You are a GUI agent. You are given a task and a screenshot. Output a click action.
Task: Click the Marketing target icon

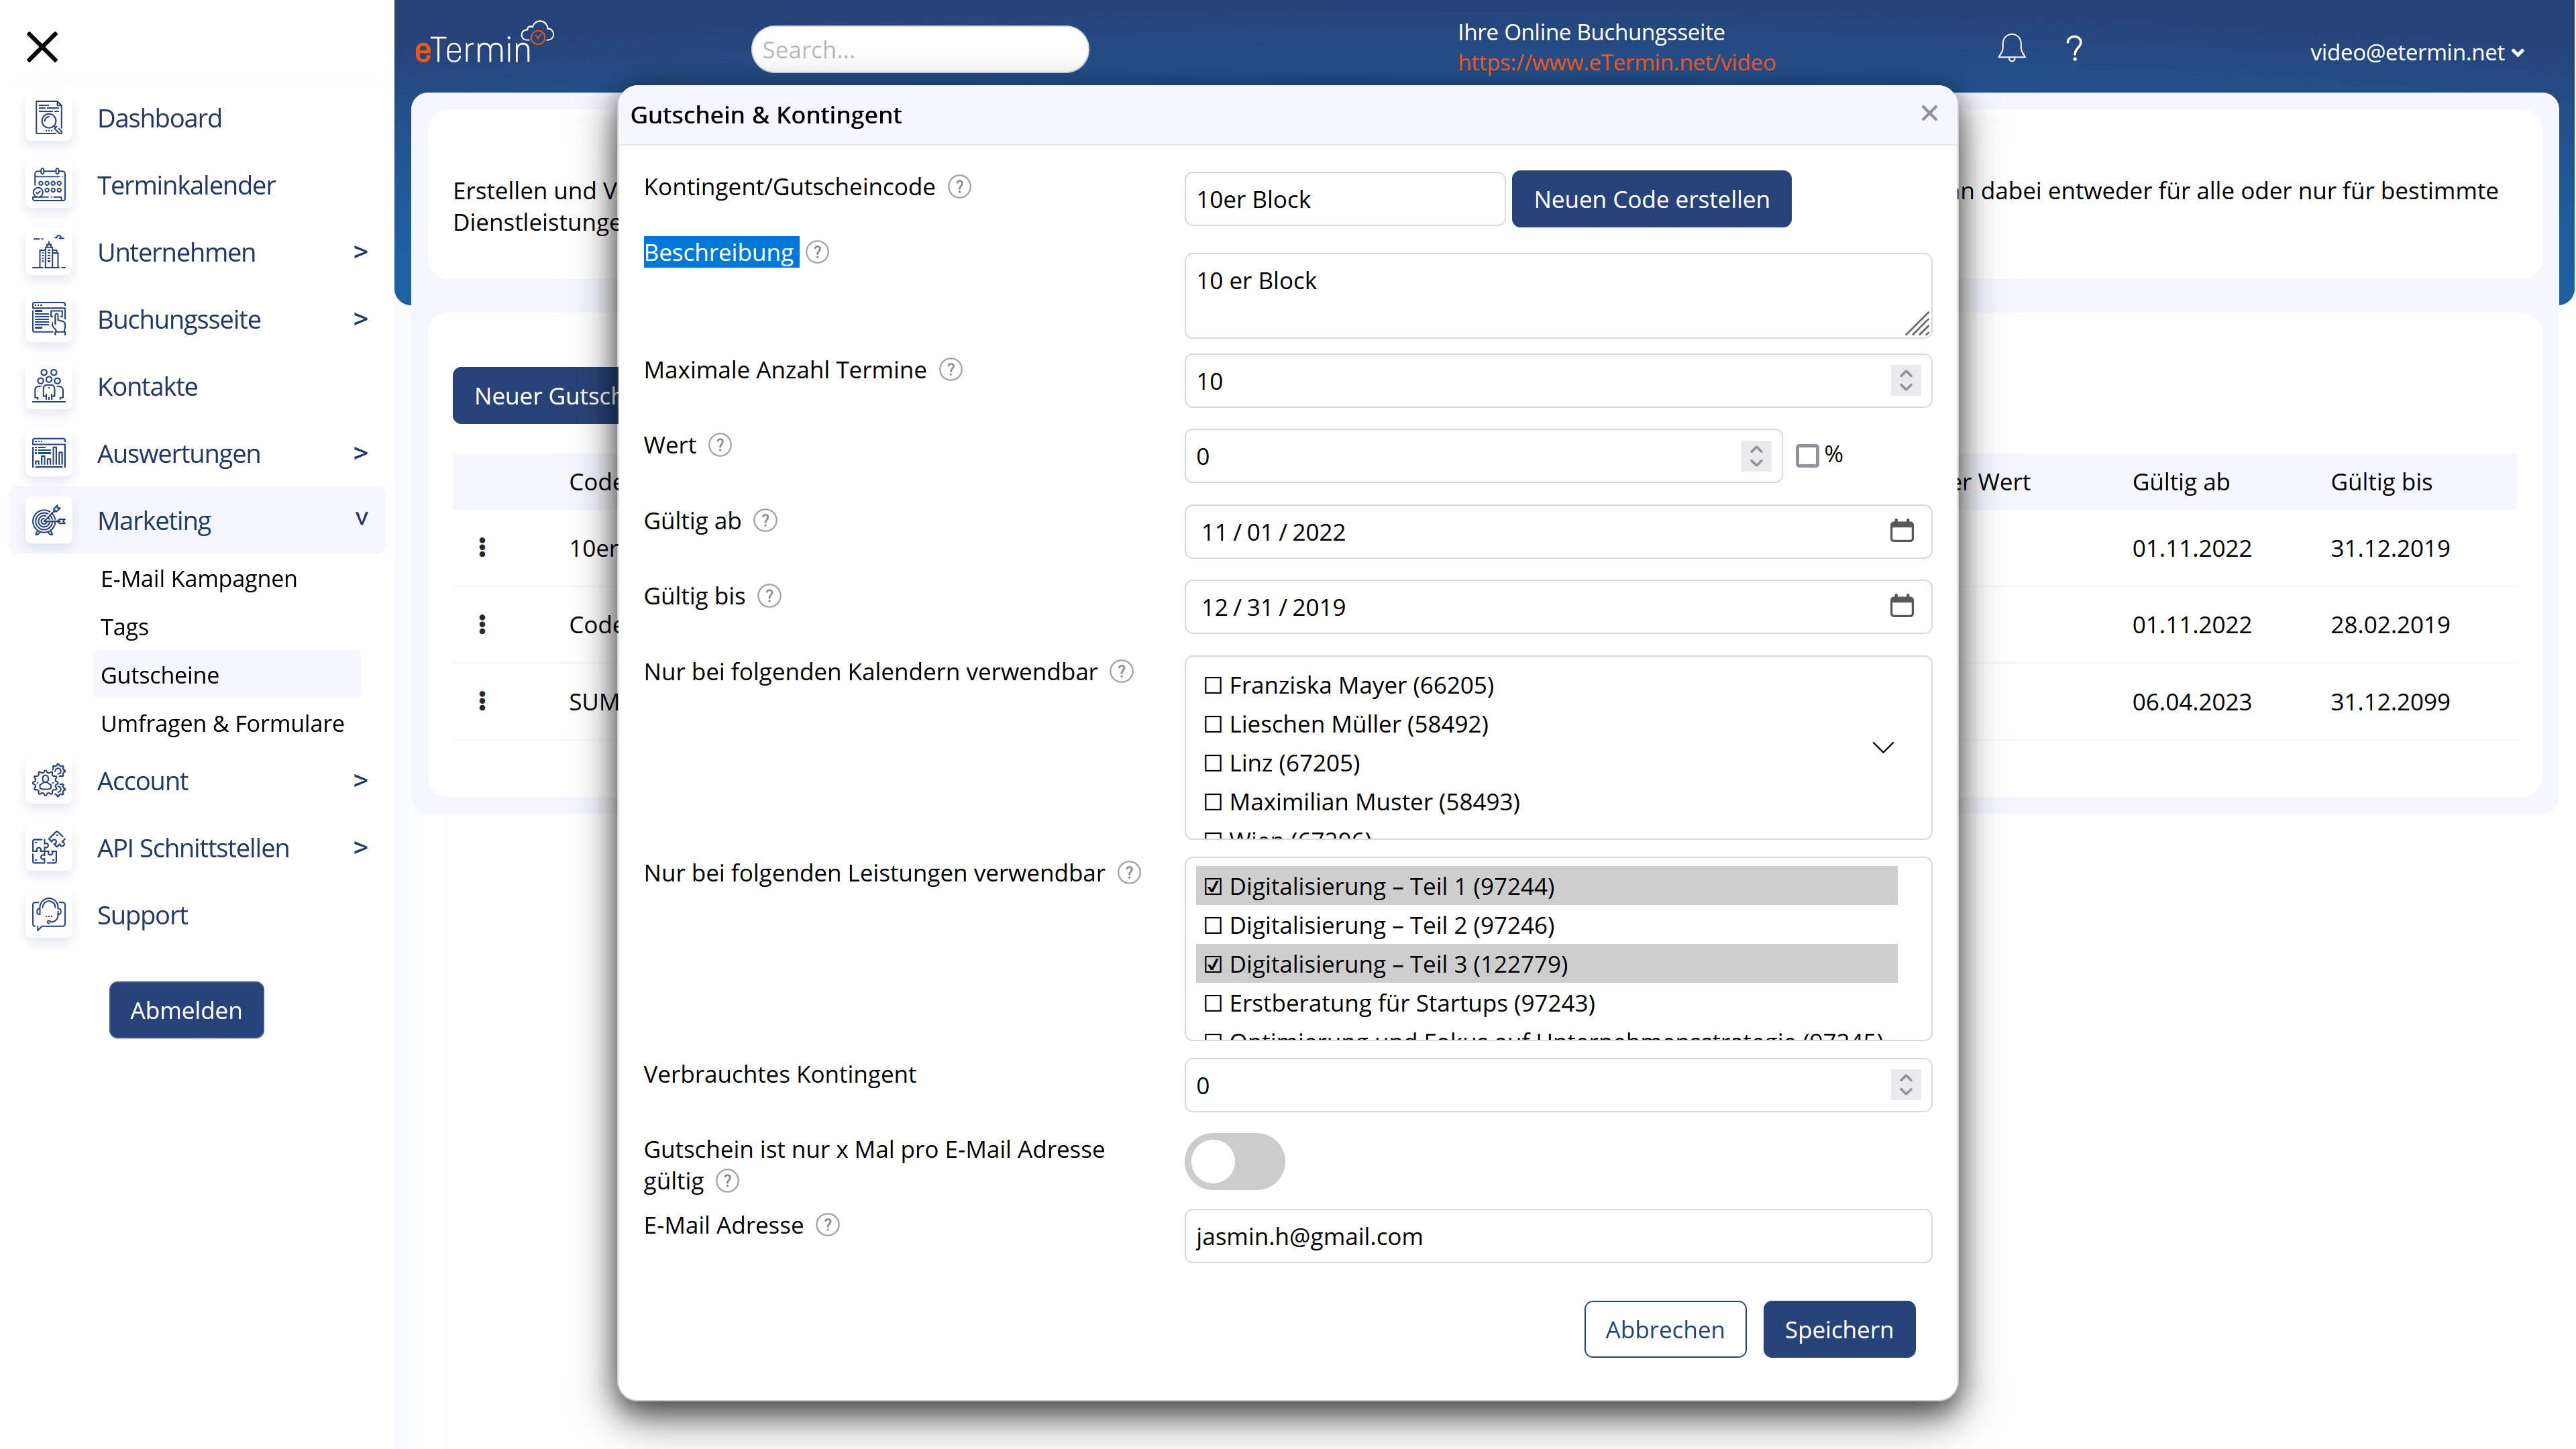pos(49,520)
